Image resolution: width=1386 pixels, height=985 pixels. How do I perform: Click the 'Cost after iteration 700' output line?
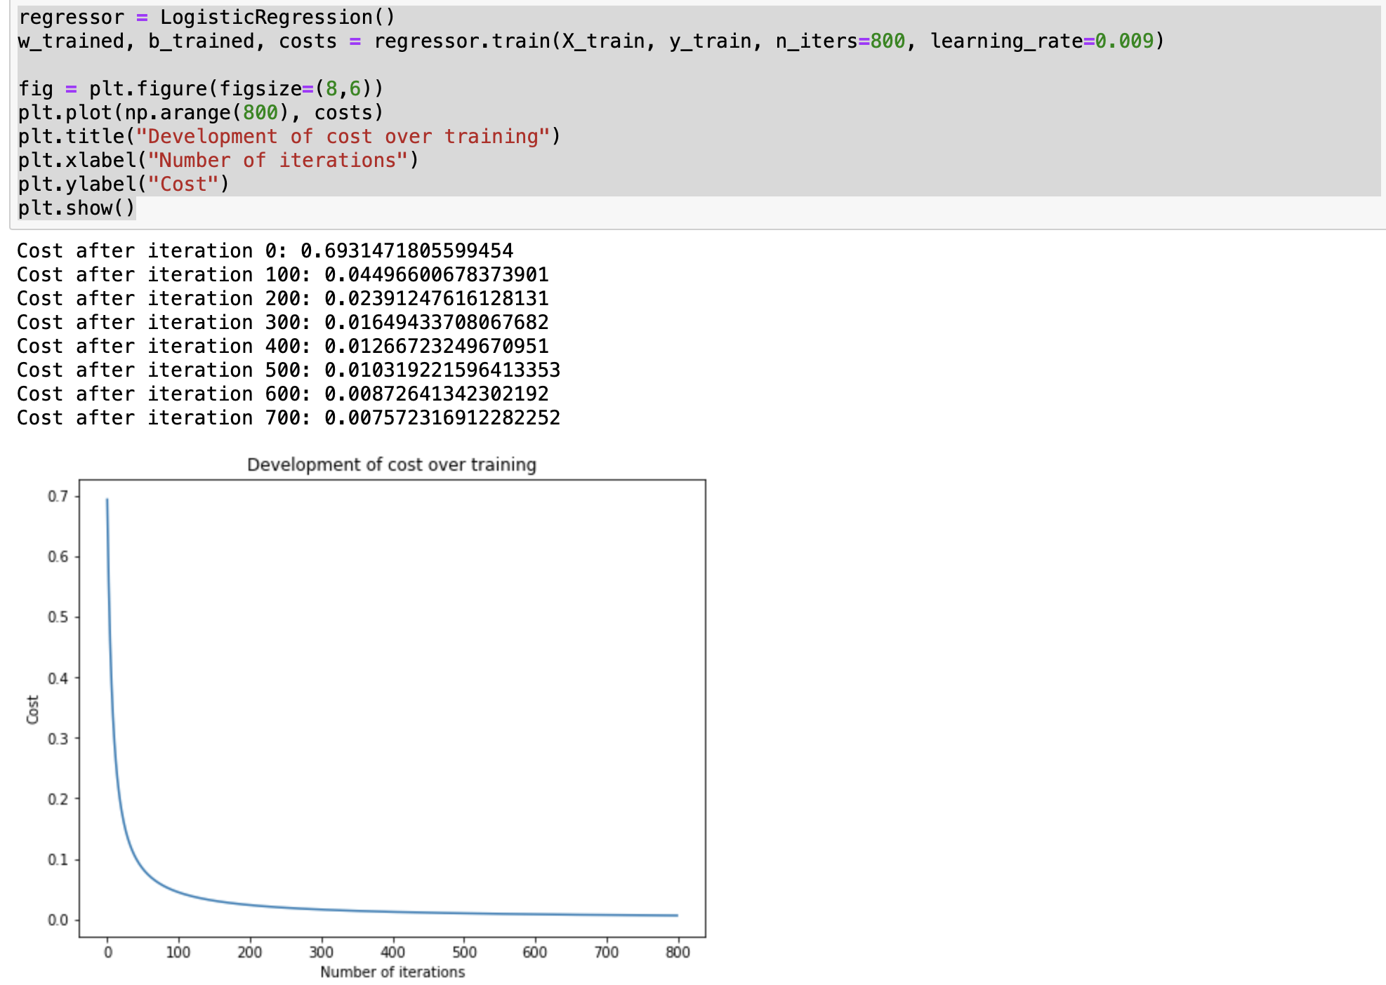[x=288, y=418]
